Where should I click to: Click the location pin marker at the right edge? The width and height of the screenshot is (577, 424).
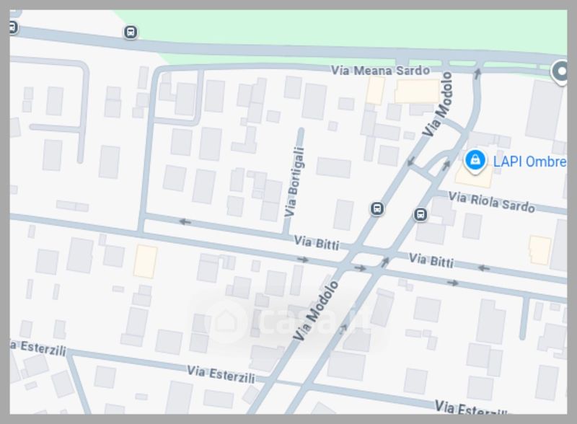[560, 72]
